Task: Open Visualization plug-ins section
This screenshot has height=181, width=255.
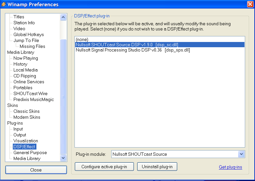Action: (26, 141)
